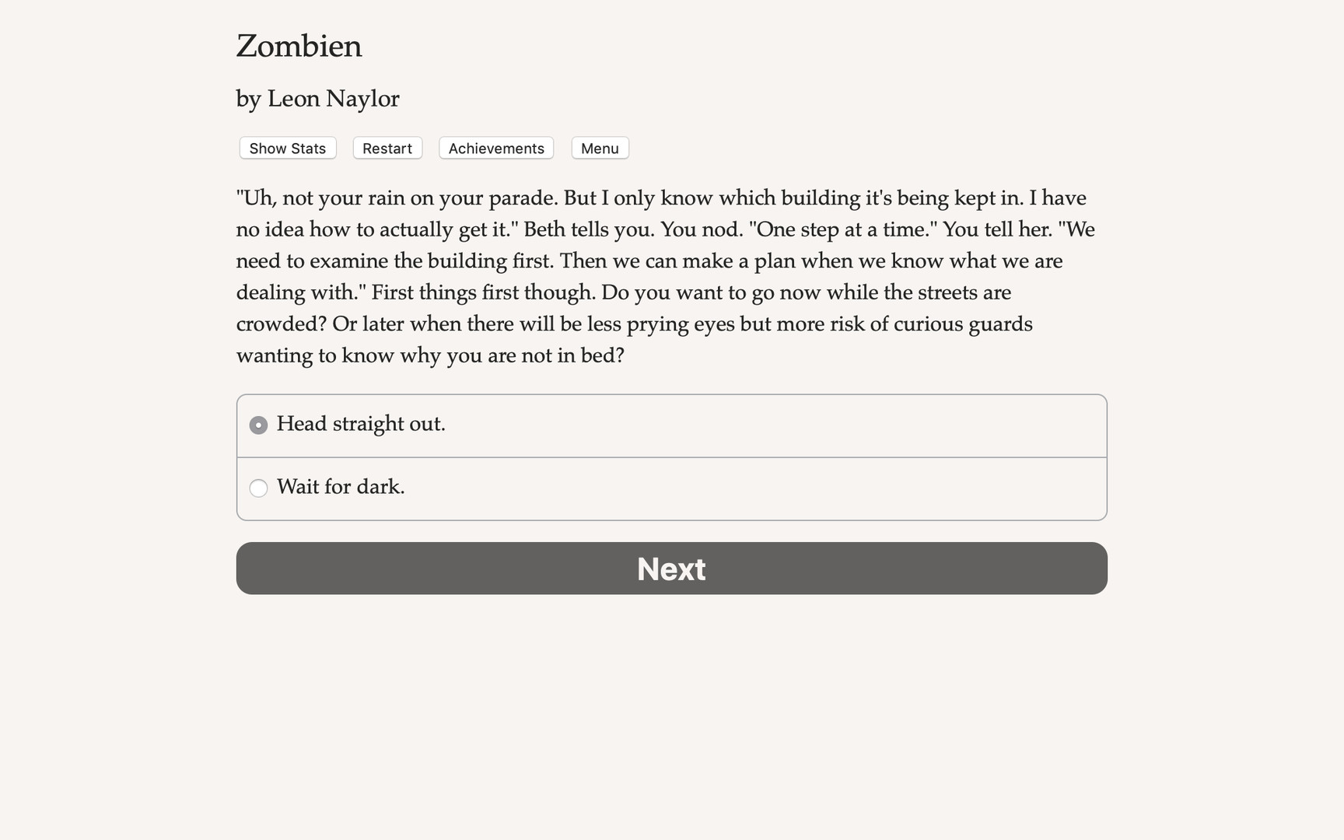Restart the story from the beginning
The height and width of the screenshot is (840, 1344).
387,148
